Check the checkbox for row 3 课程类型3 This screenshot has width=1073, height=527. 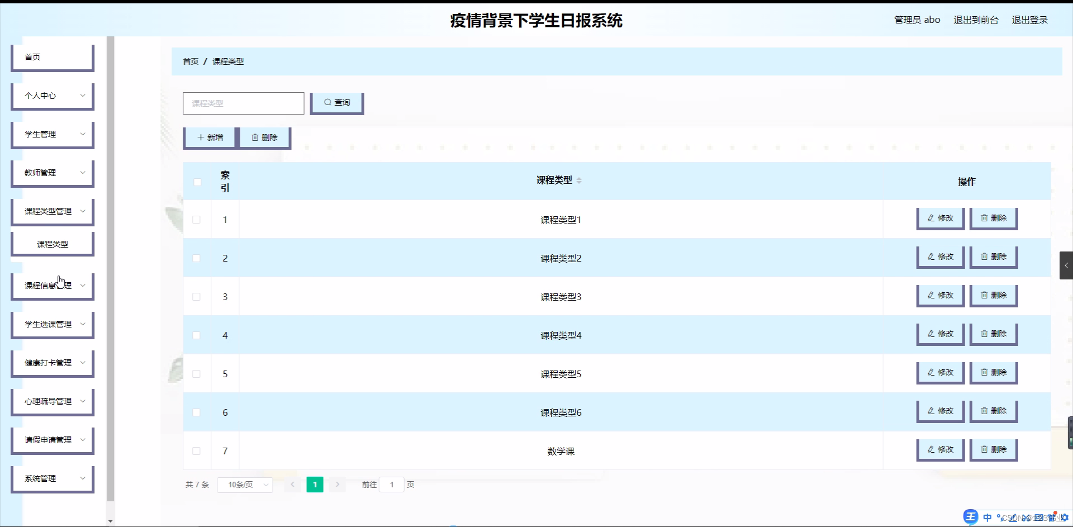[197, 297]
